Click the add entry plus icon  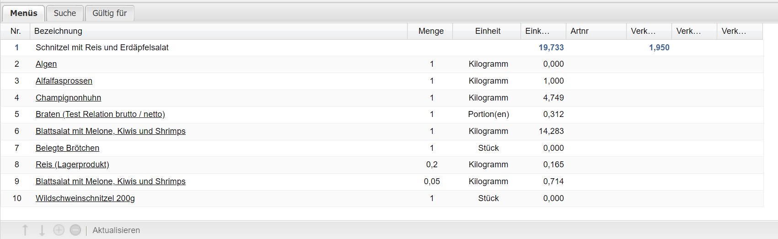59,230
